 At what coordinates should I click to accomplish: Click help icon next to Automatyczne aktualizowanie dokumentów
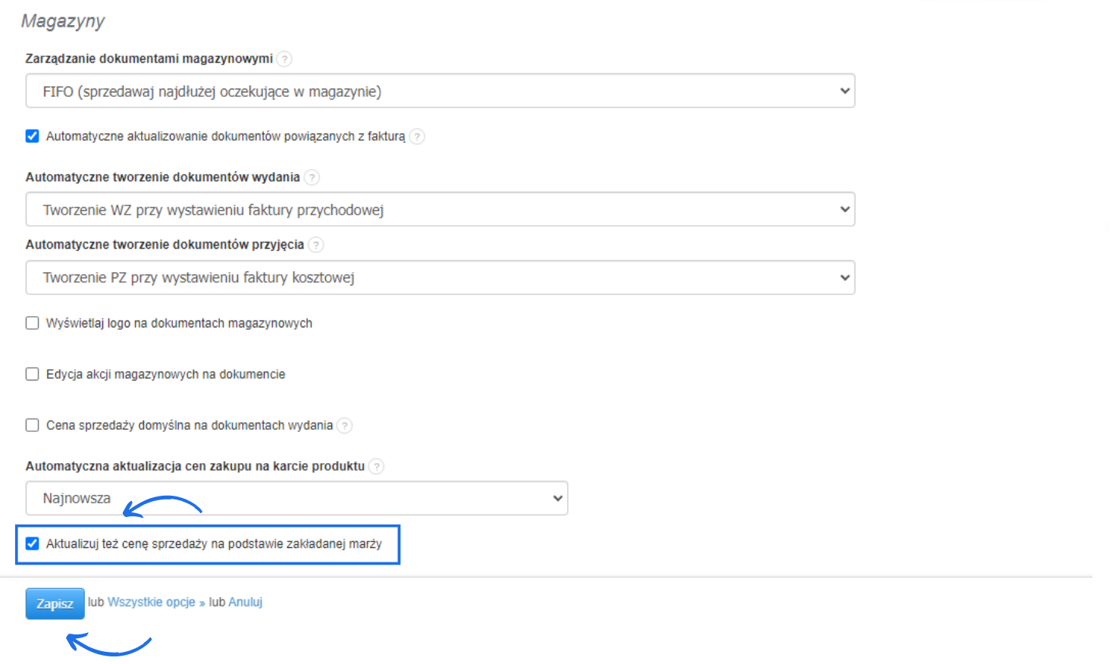click(417, 136)
